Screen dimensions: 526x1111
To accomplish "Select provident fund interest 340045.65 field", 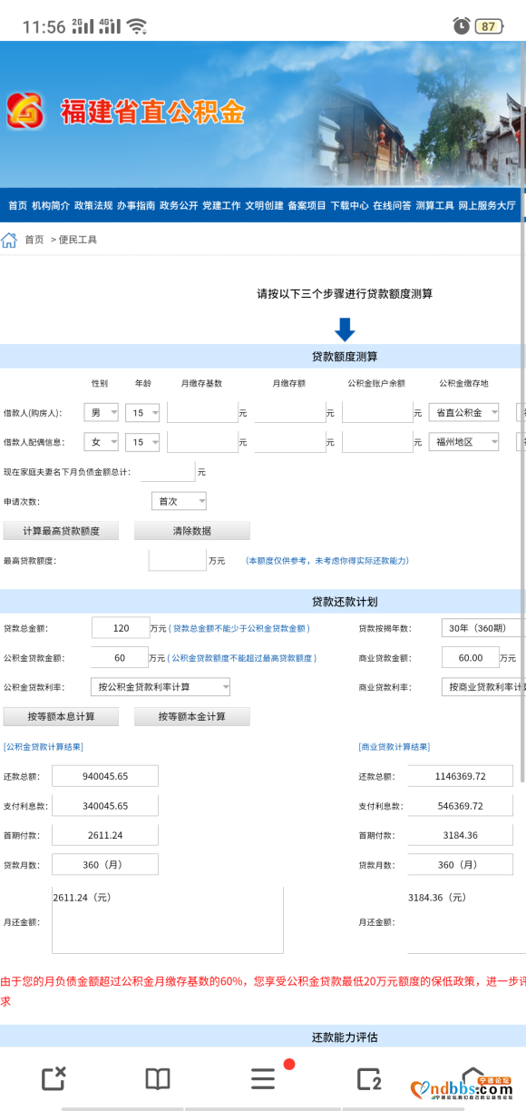I will coord(105,806).
